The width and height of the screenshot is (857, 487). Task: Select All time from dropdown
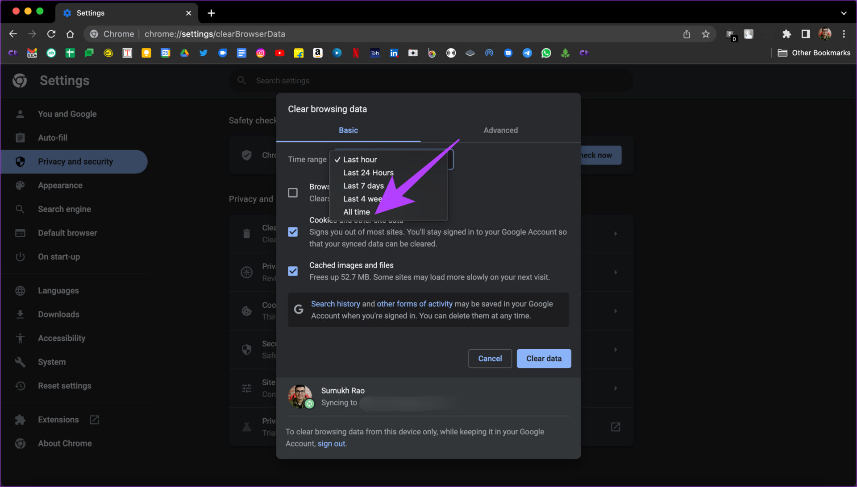tap(356, 212)
